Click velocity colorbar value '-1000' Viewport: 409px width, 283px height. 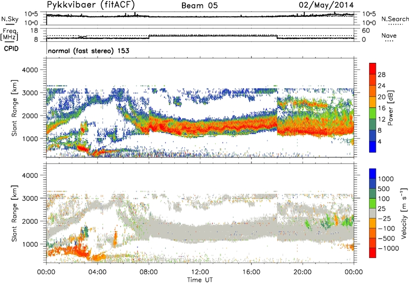click(x=388, y=248)
